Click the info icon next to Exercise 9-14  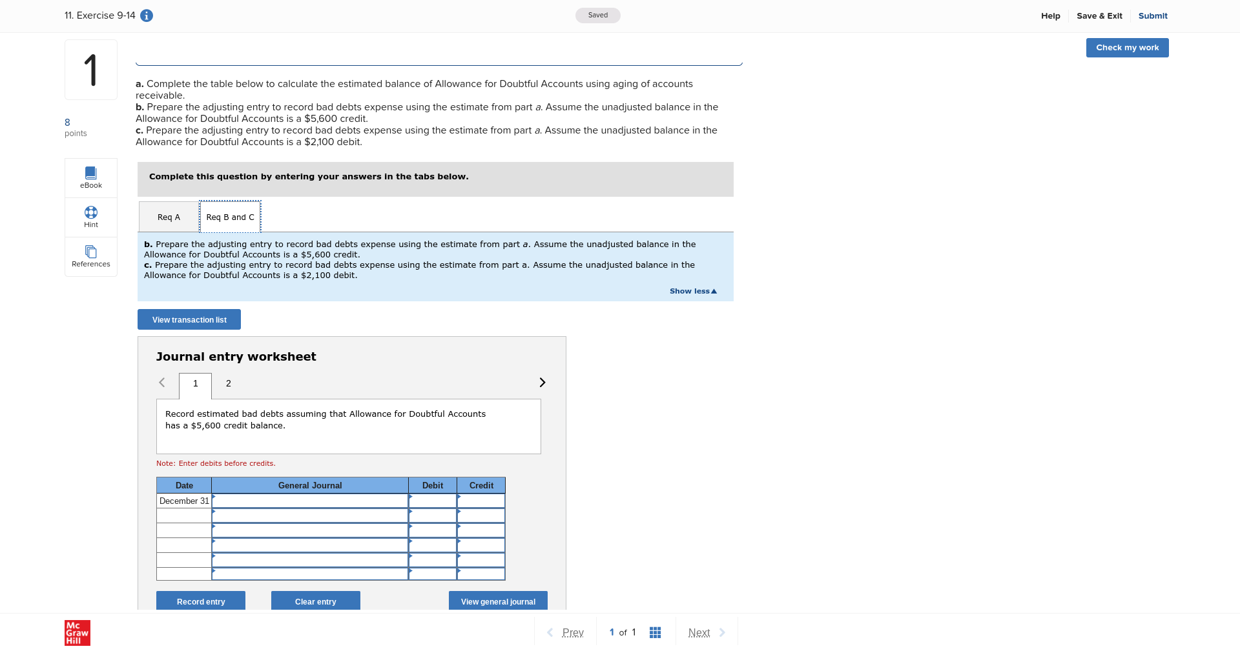point(147,15)
